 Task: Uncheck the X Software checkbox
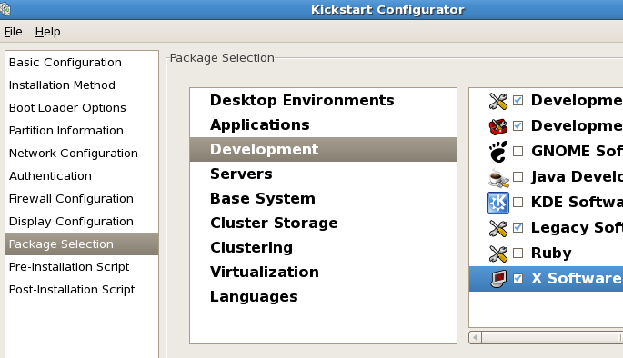coord(517,278)
